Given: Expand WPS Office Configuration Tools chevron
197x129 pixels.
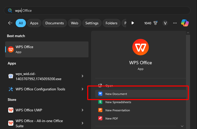Looking at the screenshot, I should click(82, 89).
